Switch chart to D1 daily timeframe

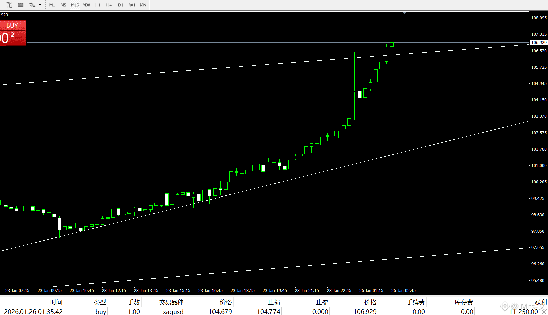tap(120, 5)
